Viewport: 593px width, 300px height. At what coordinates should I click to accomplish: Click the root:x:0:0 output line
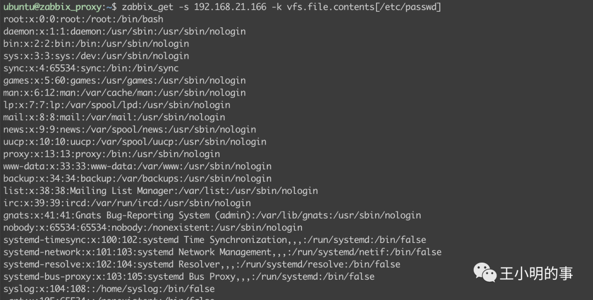(x=83, y=19)
